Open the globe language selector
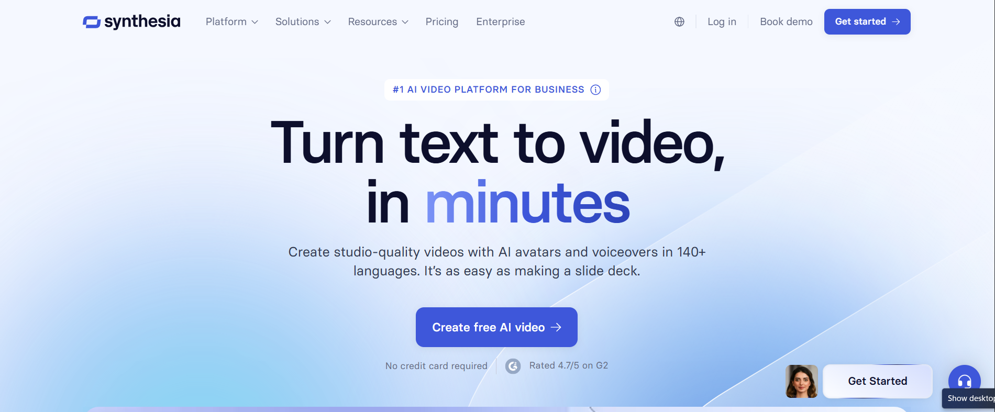This screenshot has width=995, height=412. (679, 21)
